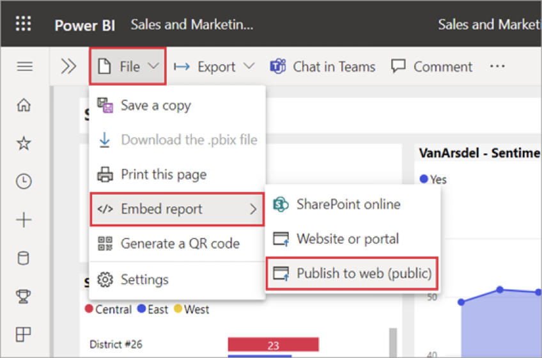The height and width of the screenshot is (358, 542).
Task: Open the Datasets cylinder icon
Action: click(x=24, y=258)
